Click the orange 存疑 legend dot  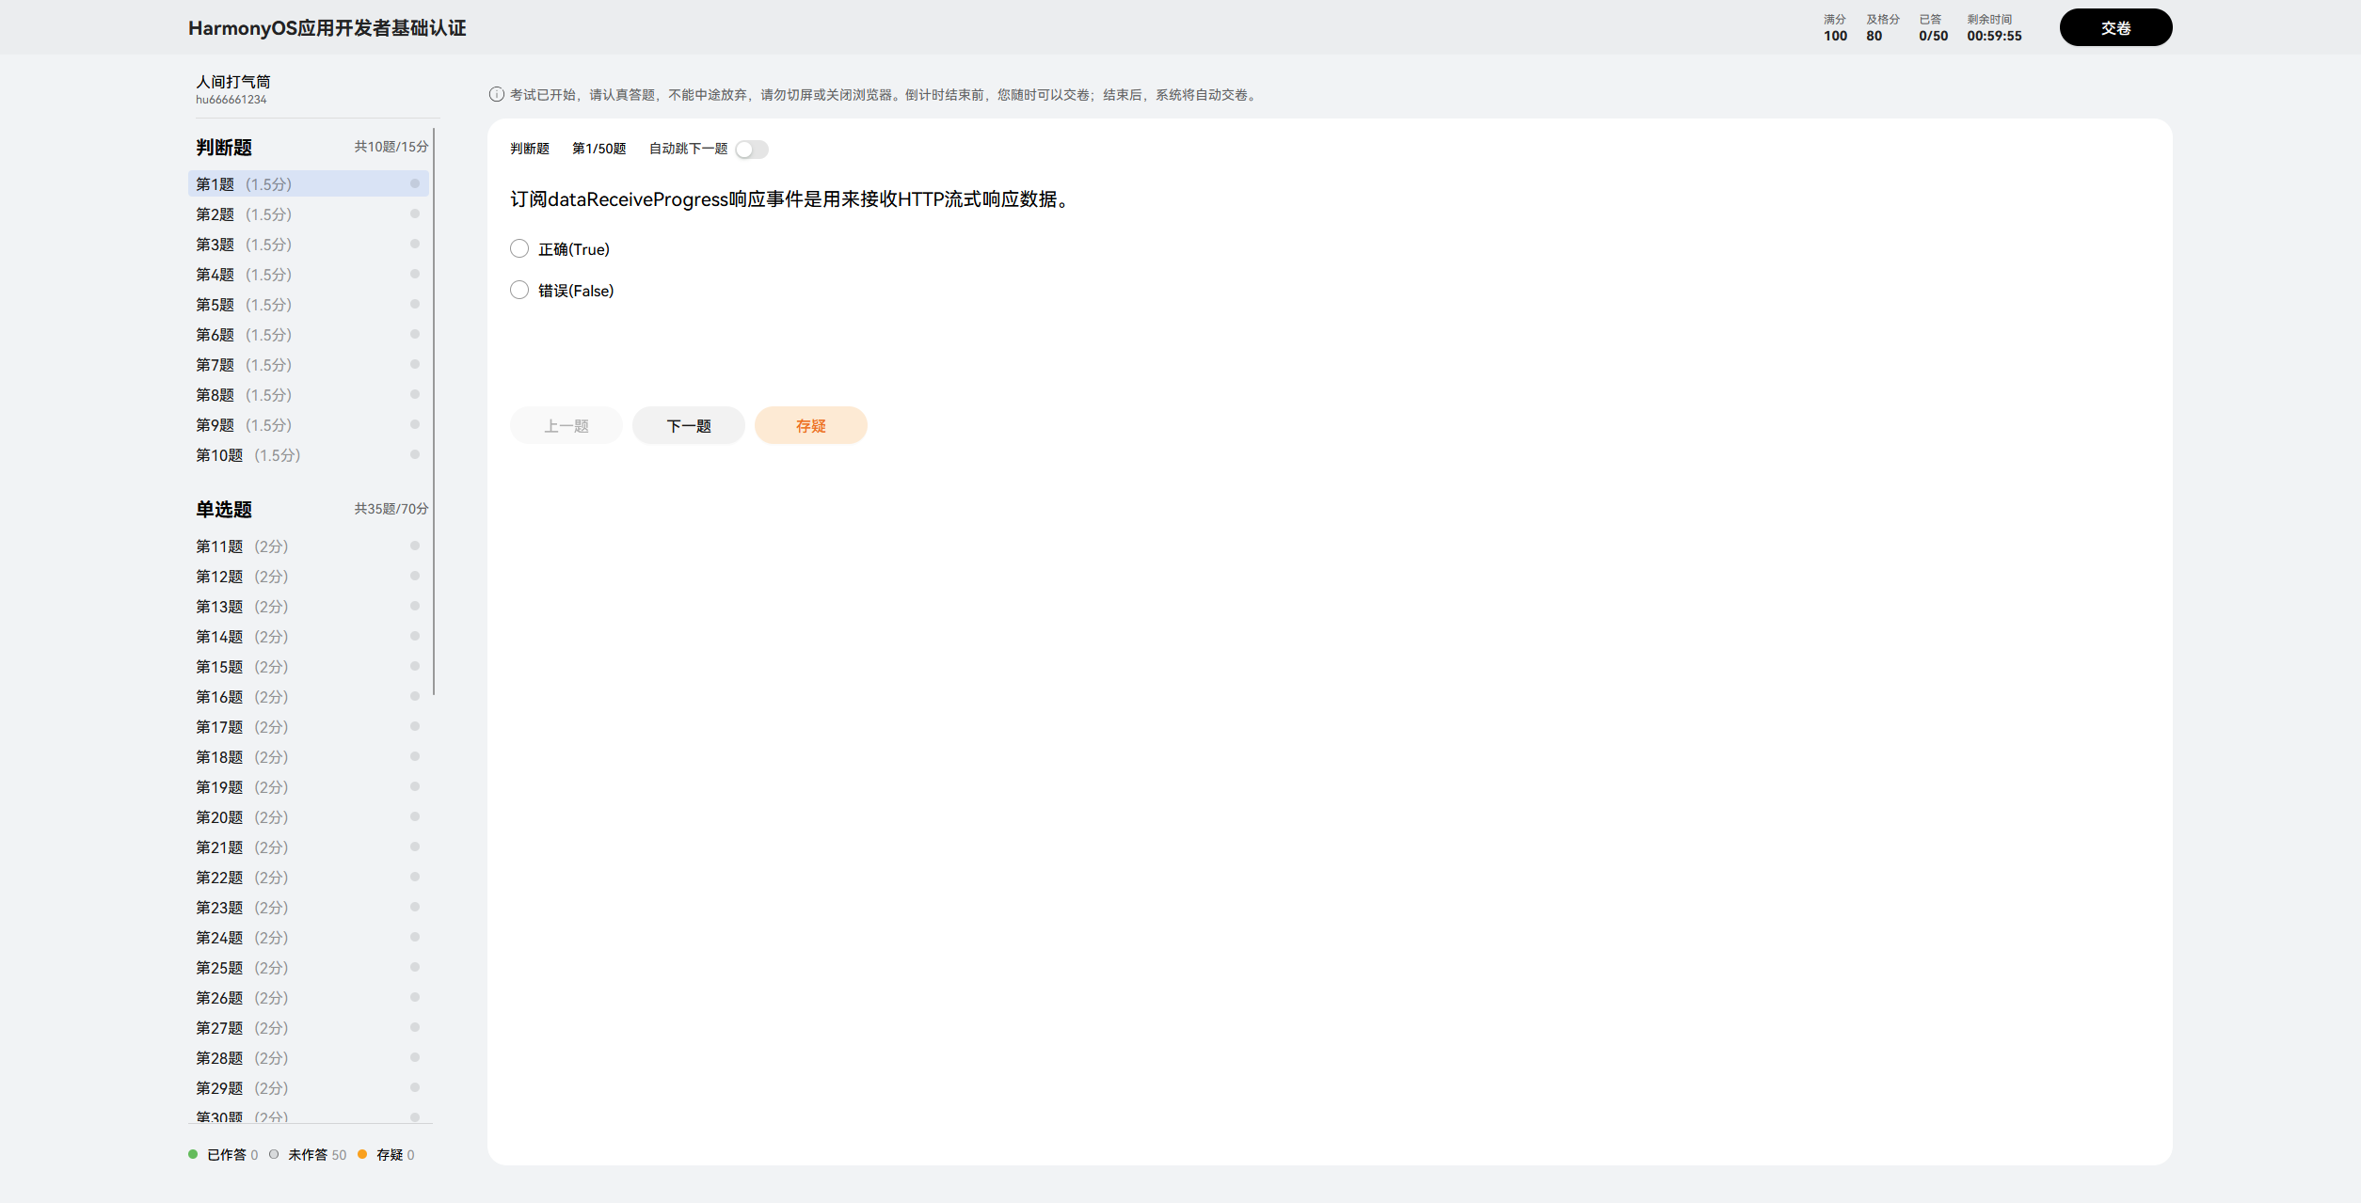click(x=362, y=1154)
